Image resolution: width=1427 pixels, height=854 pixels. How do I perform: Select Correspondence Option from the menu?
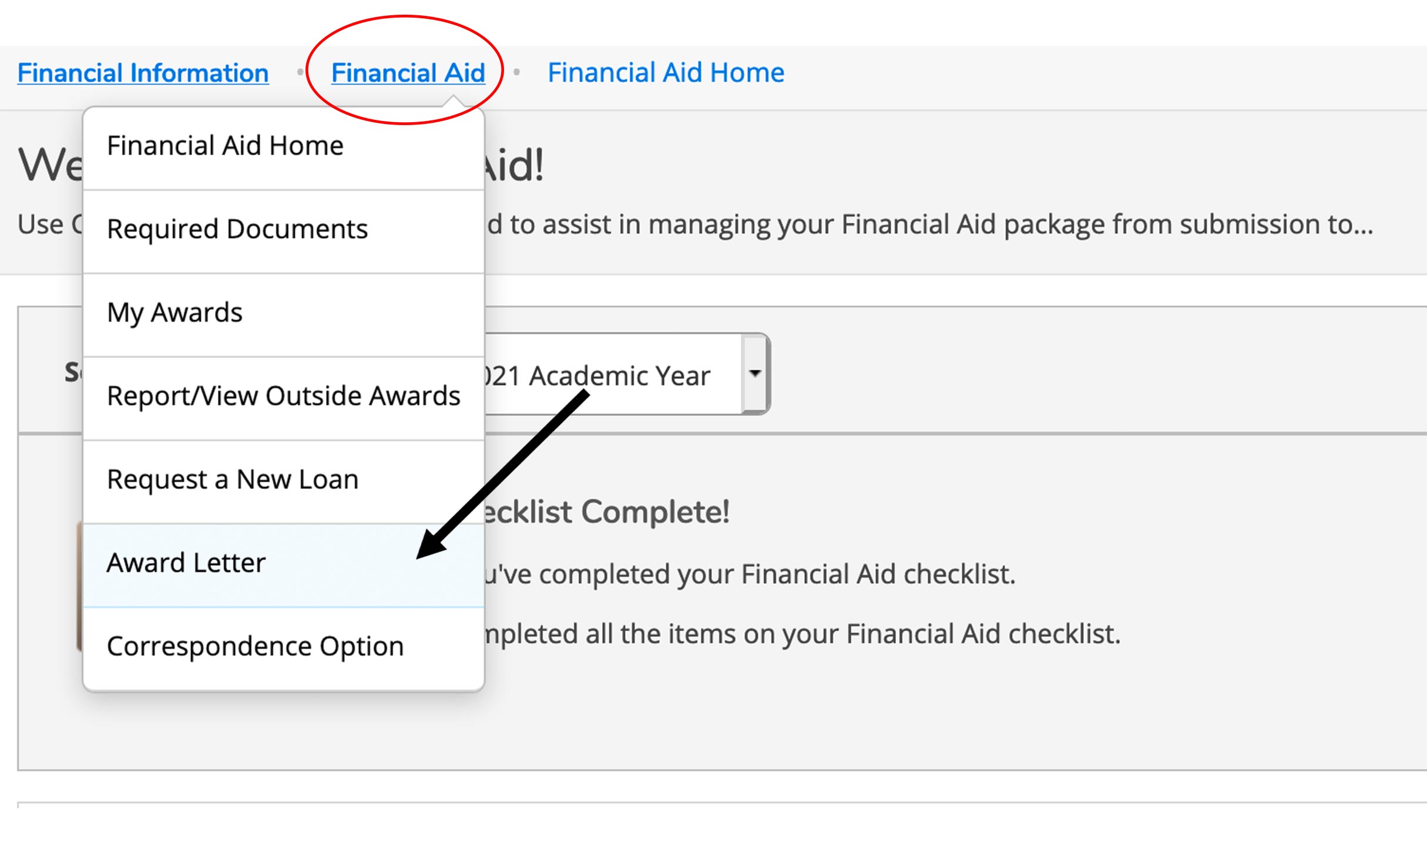[255, 646]
